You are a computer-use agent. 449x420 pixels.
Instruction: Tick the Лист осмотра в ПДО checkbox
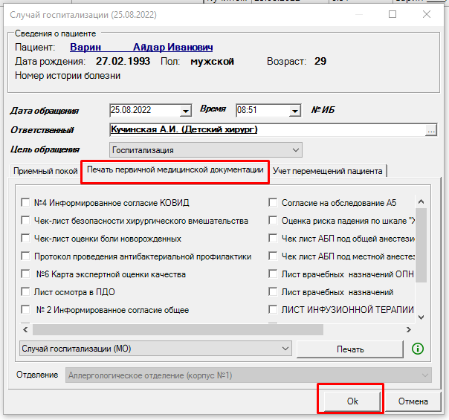click(26, 292)
